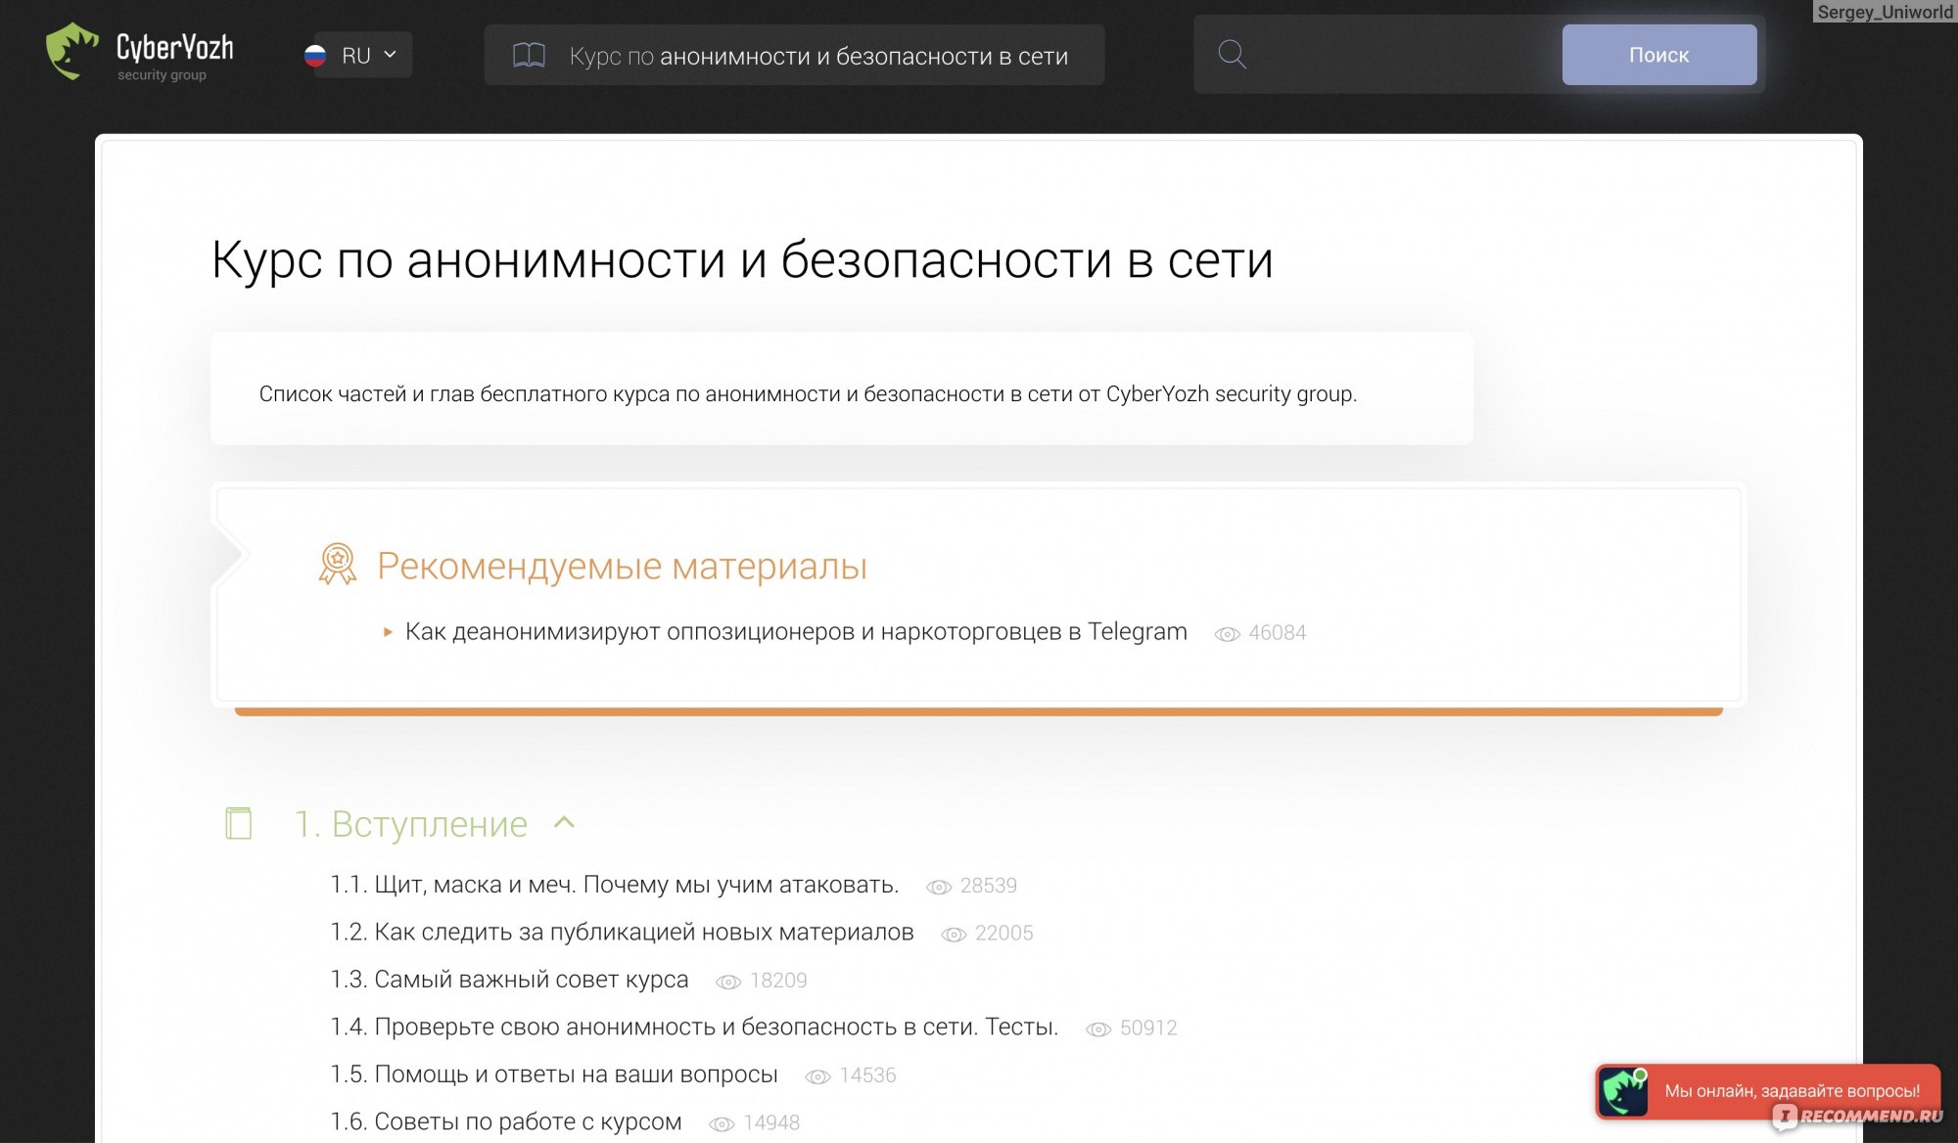Screen dimensions: 1958x1143
Task: Open the online chat support widget
Action: (1768, 1091)
